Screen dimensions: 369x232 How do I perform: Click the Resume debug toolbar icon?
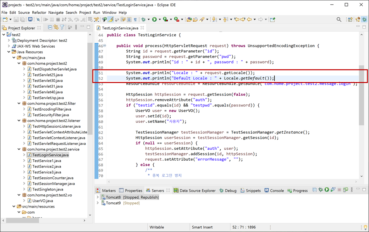pyautogui.click(x=46, y=20)
